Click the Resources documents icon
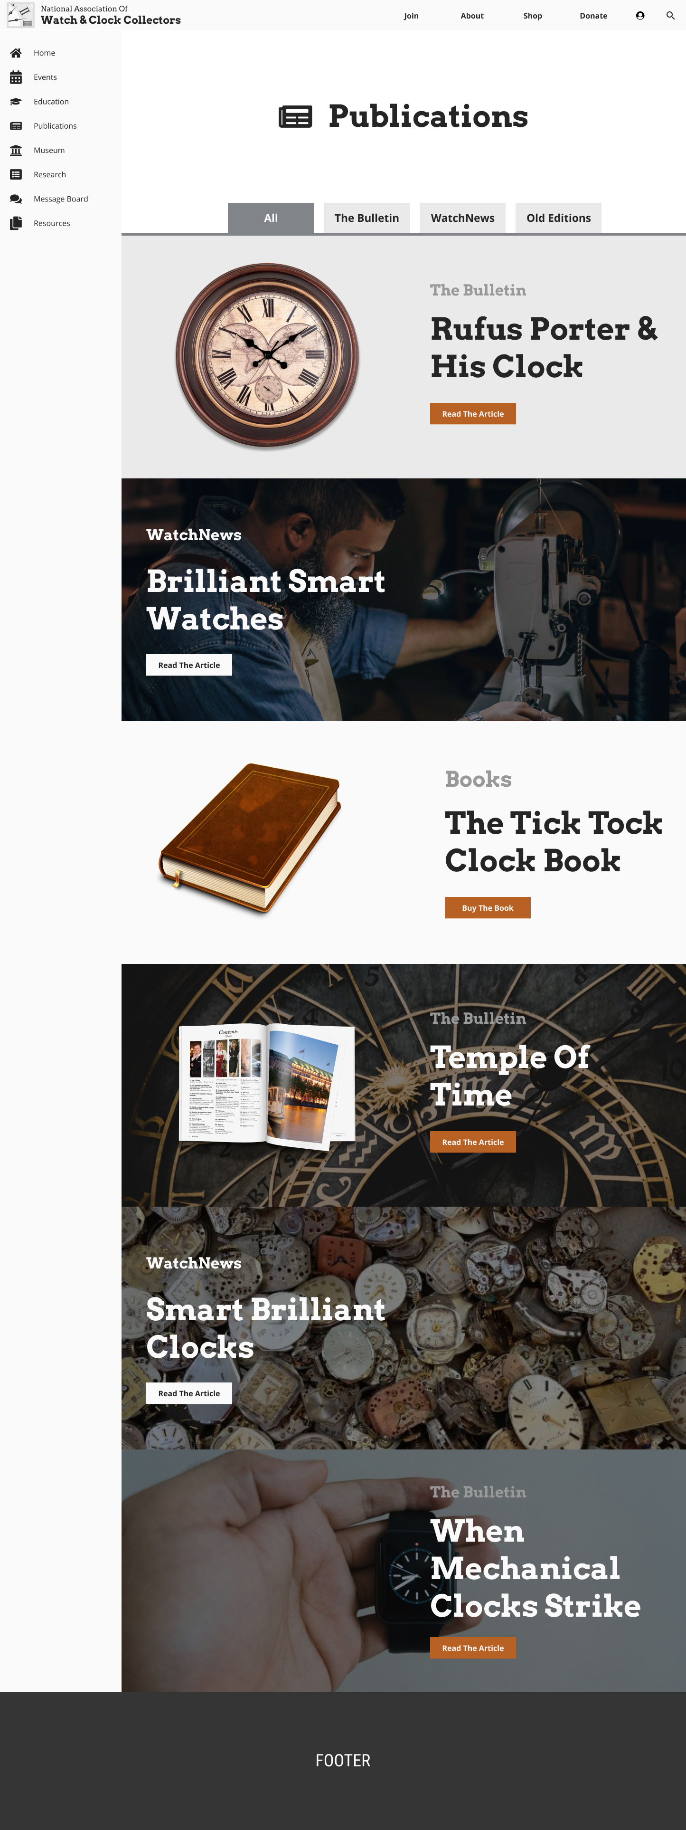686x1830 pixels. 16,223
